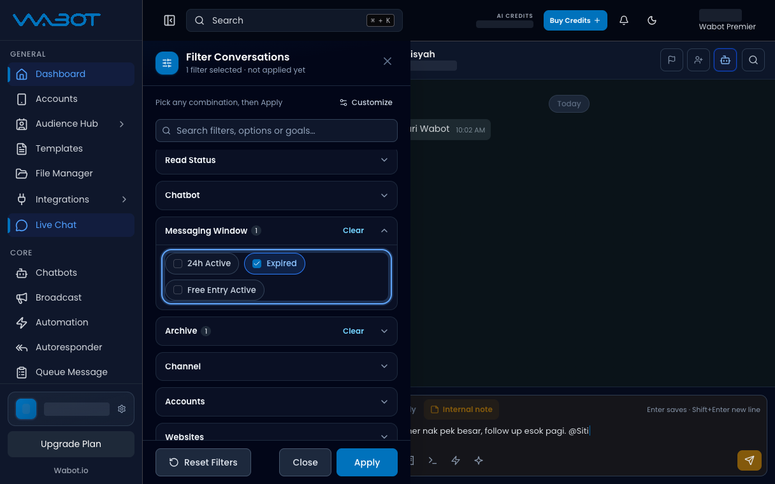
Task: Open Autoresponder
Action: point(71,347)
